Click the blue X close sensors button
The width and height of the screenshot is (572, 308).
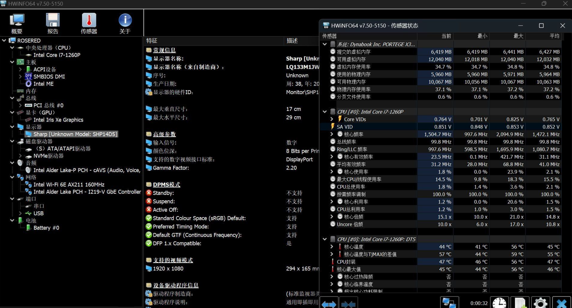click(561, 303)
